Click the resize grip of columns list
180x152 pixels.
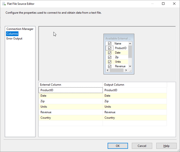pos(130,70)
